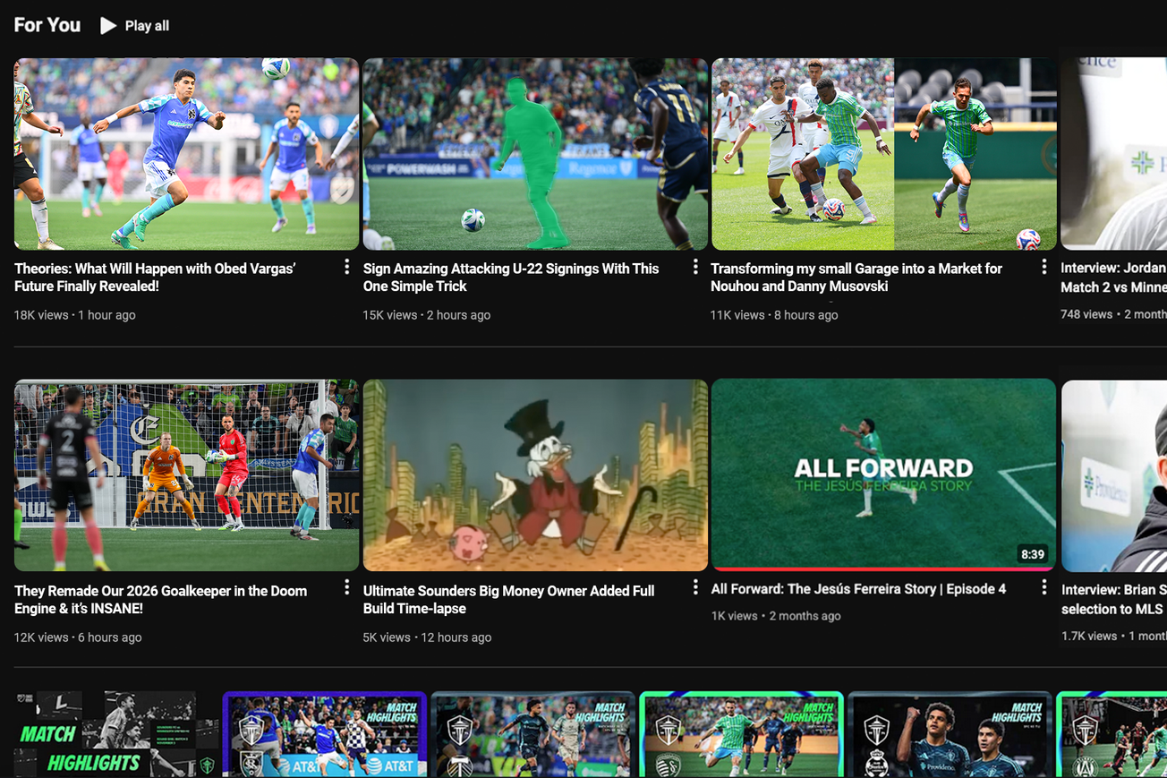The image size is (1167, 778).
Task: Click the Sporting KC Match Highlights thumbnail
Action: click(x=740, y=734)
